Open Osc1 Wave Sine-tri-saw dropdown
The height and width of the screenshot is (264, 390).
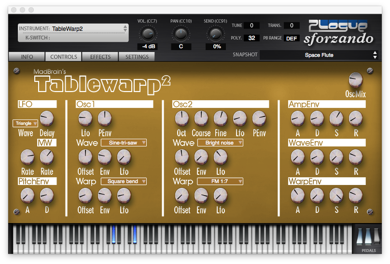pyautogui.click(x=124, y=143)
